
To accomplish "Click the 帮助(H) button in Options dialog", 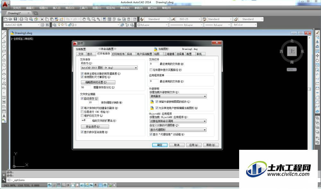I will tap(211, 145).
